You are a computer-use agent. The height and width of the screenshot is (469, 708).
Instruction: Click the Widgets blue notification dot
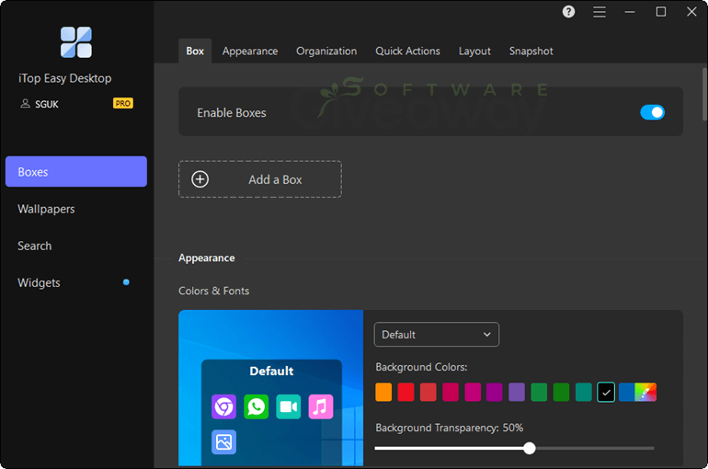[x=126, y=282]
